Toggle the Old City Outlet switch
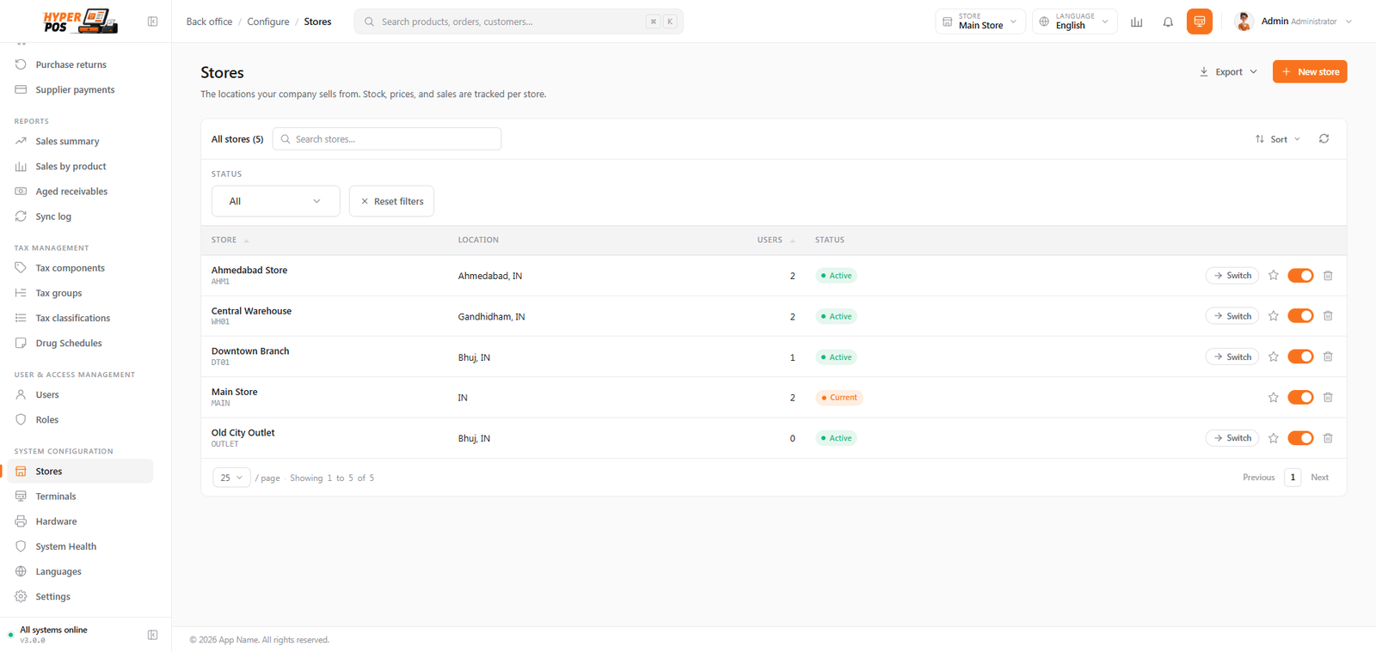 point(1300,438)
